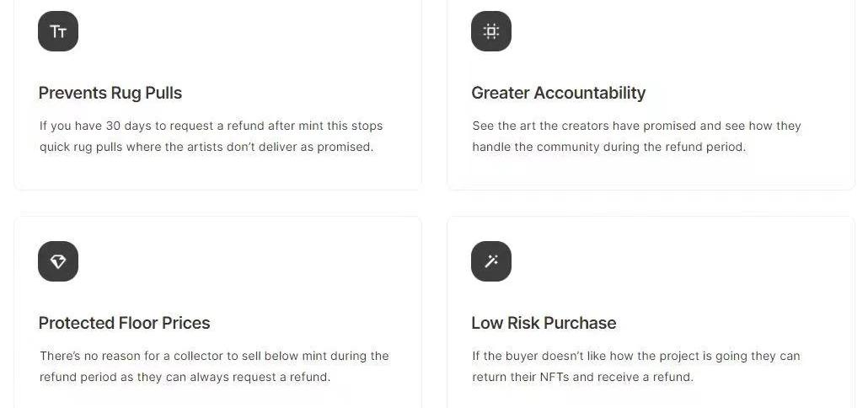Click the magic wand icon above Low Risk Purchase

pos(491,261)
